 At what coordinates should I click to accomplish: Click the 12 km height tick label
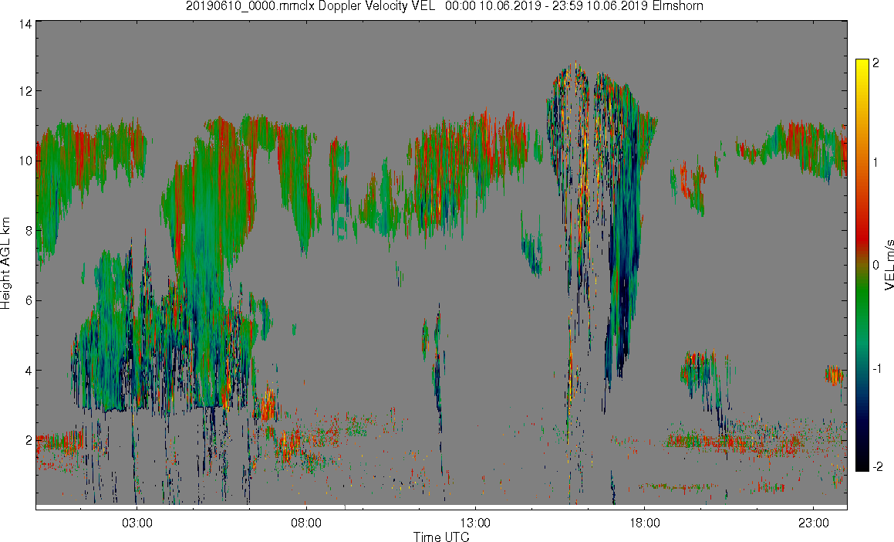(25, 91)
